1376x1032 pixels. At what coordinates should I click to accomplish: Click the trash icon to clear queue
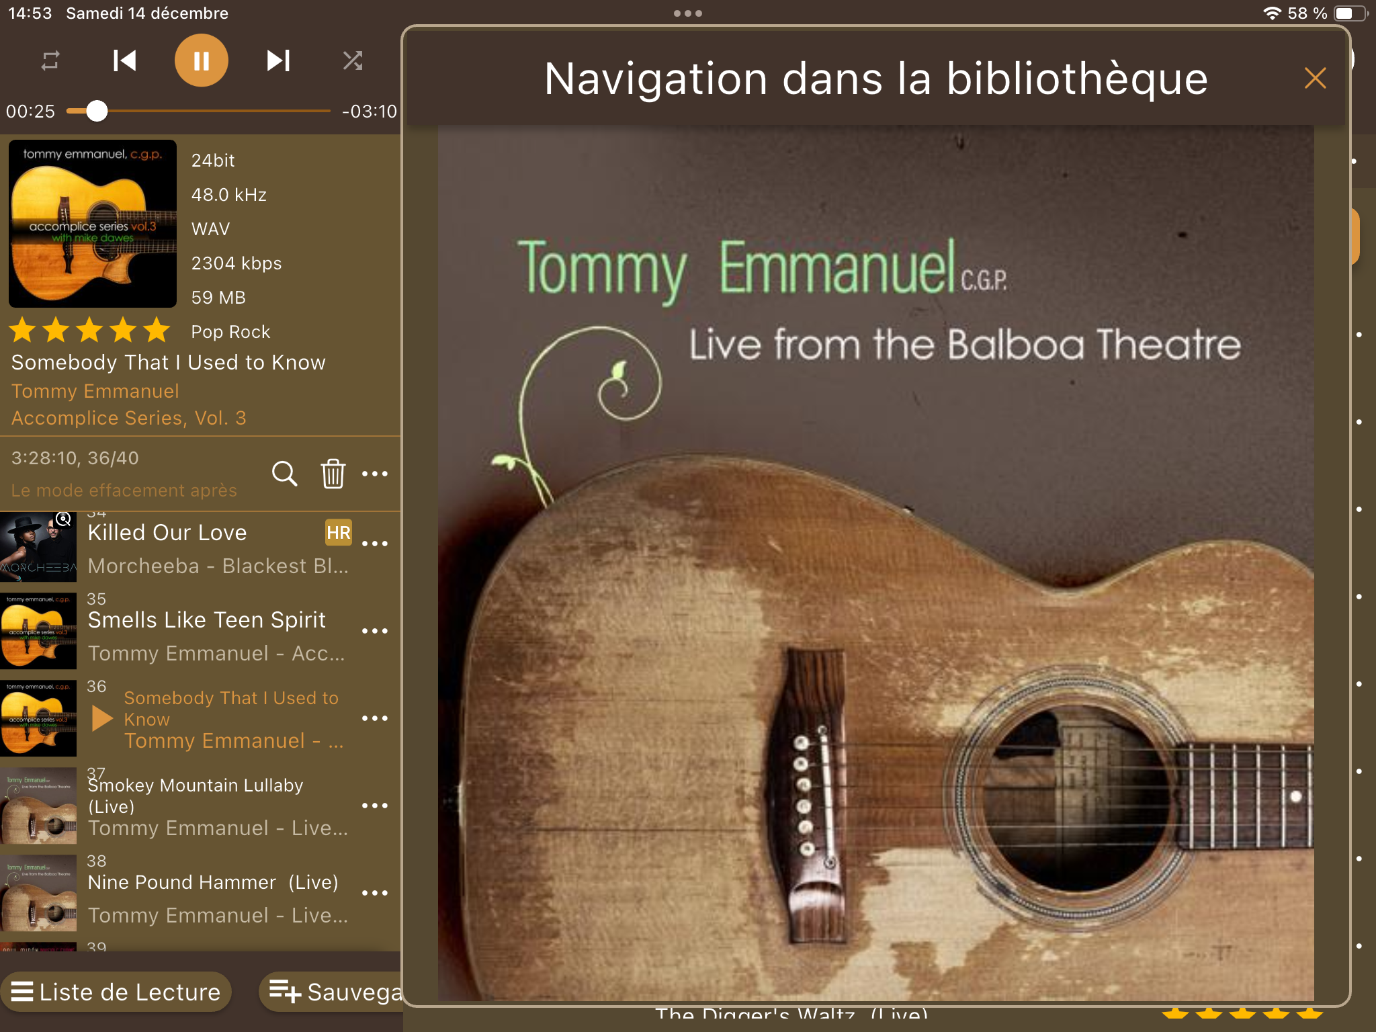[333, 474]
